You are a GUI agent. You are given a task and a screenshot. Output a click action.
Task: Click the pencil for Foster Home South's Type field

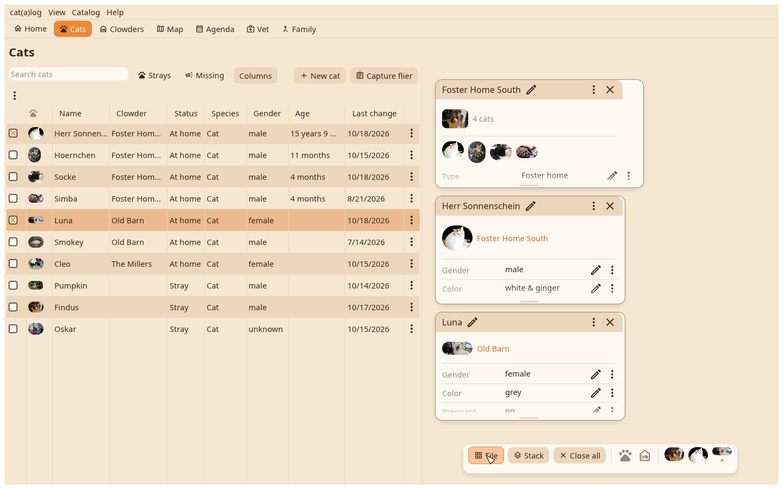point(612,175)
